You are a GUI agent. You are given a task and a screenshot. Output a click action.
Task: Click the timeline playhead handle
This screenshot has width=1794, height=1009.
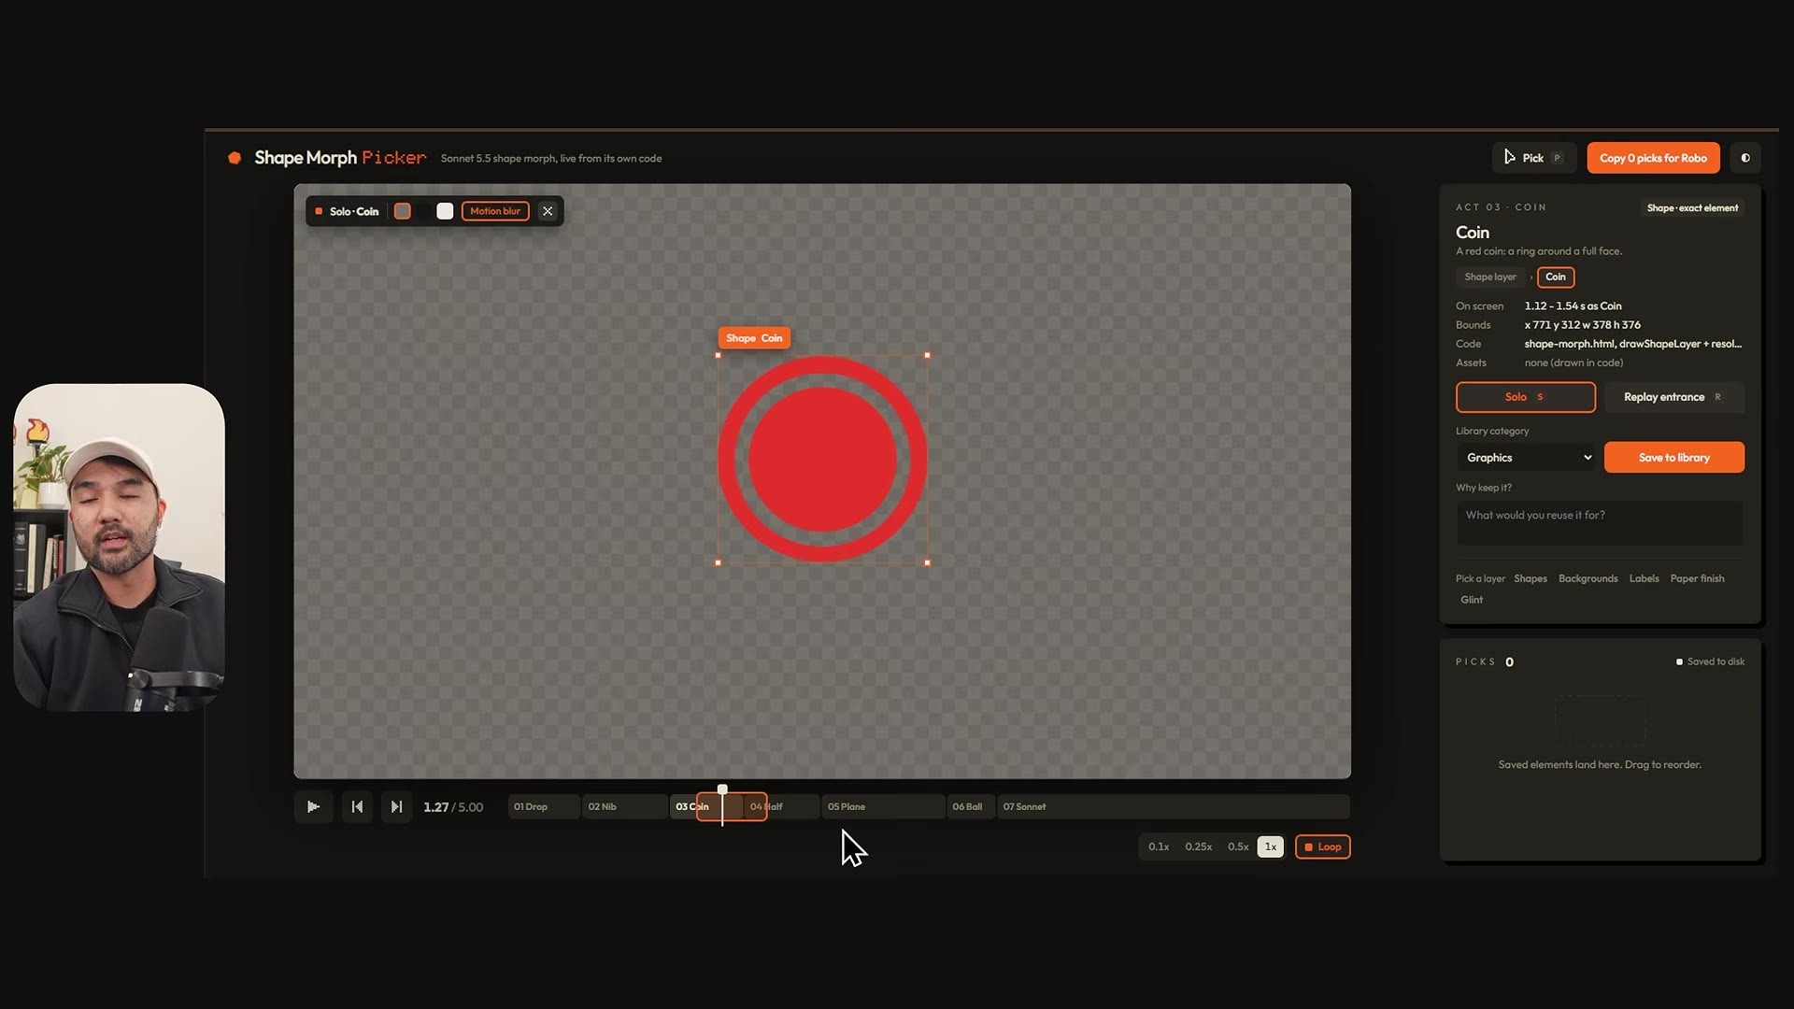(x=722, y=790)
